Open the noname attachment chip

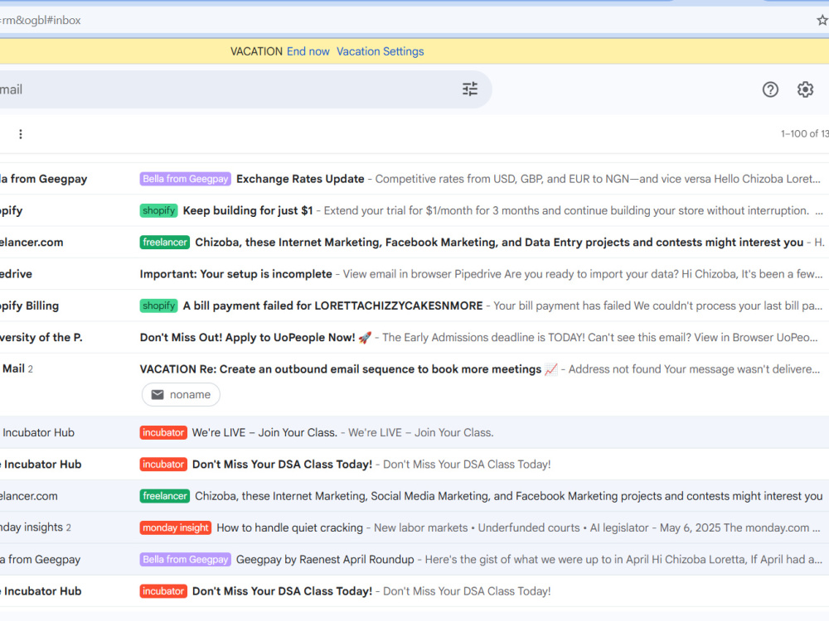coord(181,394)
